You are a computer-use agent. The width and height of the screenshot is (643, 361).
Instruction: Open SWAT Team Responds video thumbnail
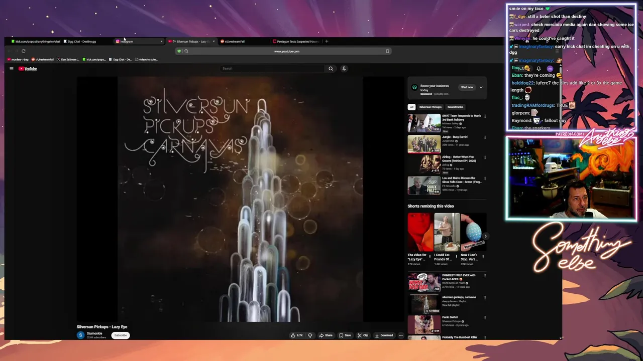click(424, 123)
